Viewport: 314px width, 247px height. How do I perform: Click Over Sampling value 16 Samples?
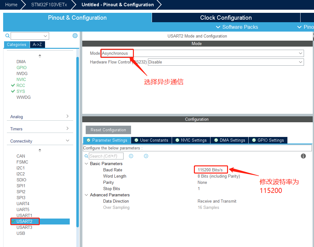[x=208, y=207]
